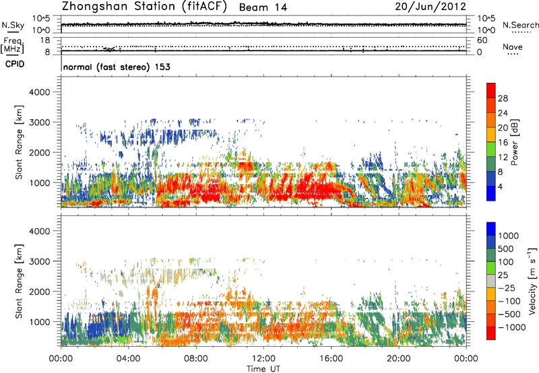The height and width of the screenshot is (373, 539).
Task: Click the '20:00' time axis tick
Action: coord(398,359)
